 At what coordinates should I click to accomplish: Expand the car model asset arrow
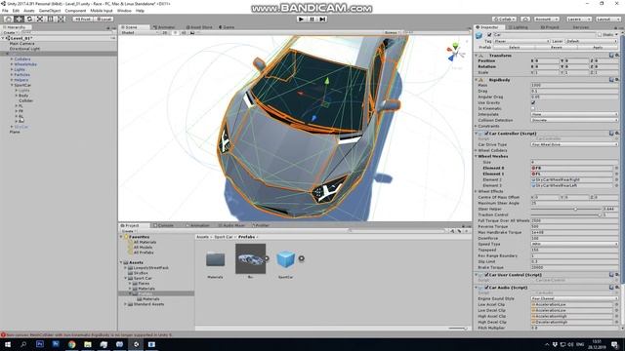pyautogui.click(x=267, y=258)
